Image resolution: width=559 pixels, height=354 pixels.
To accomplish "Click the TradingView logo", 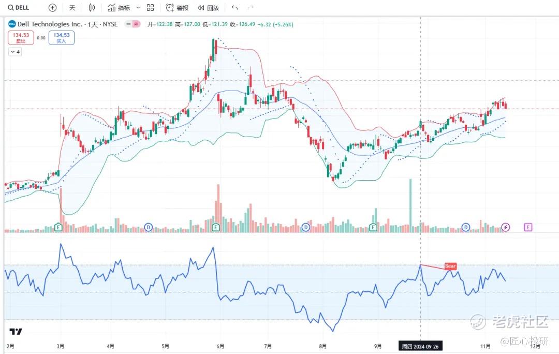I will [x=16, y=332].
